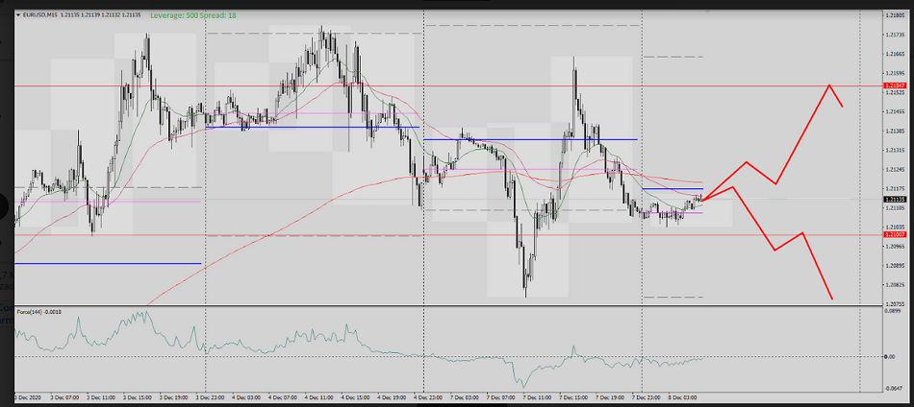914x407 pixels.
Task: Click the EURUSD,M15 symbol label
Action: [x=40, y=15]
